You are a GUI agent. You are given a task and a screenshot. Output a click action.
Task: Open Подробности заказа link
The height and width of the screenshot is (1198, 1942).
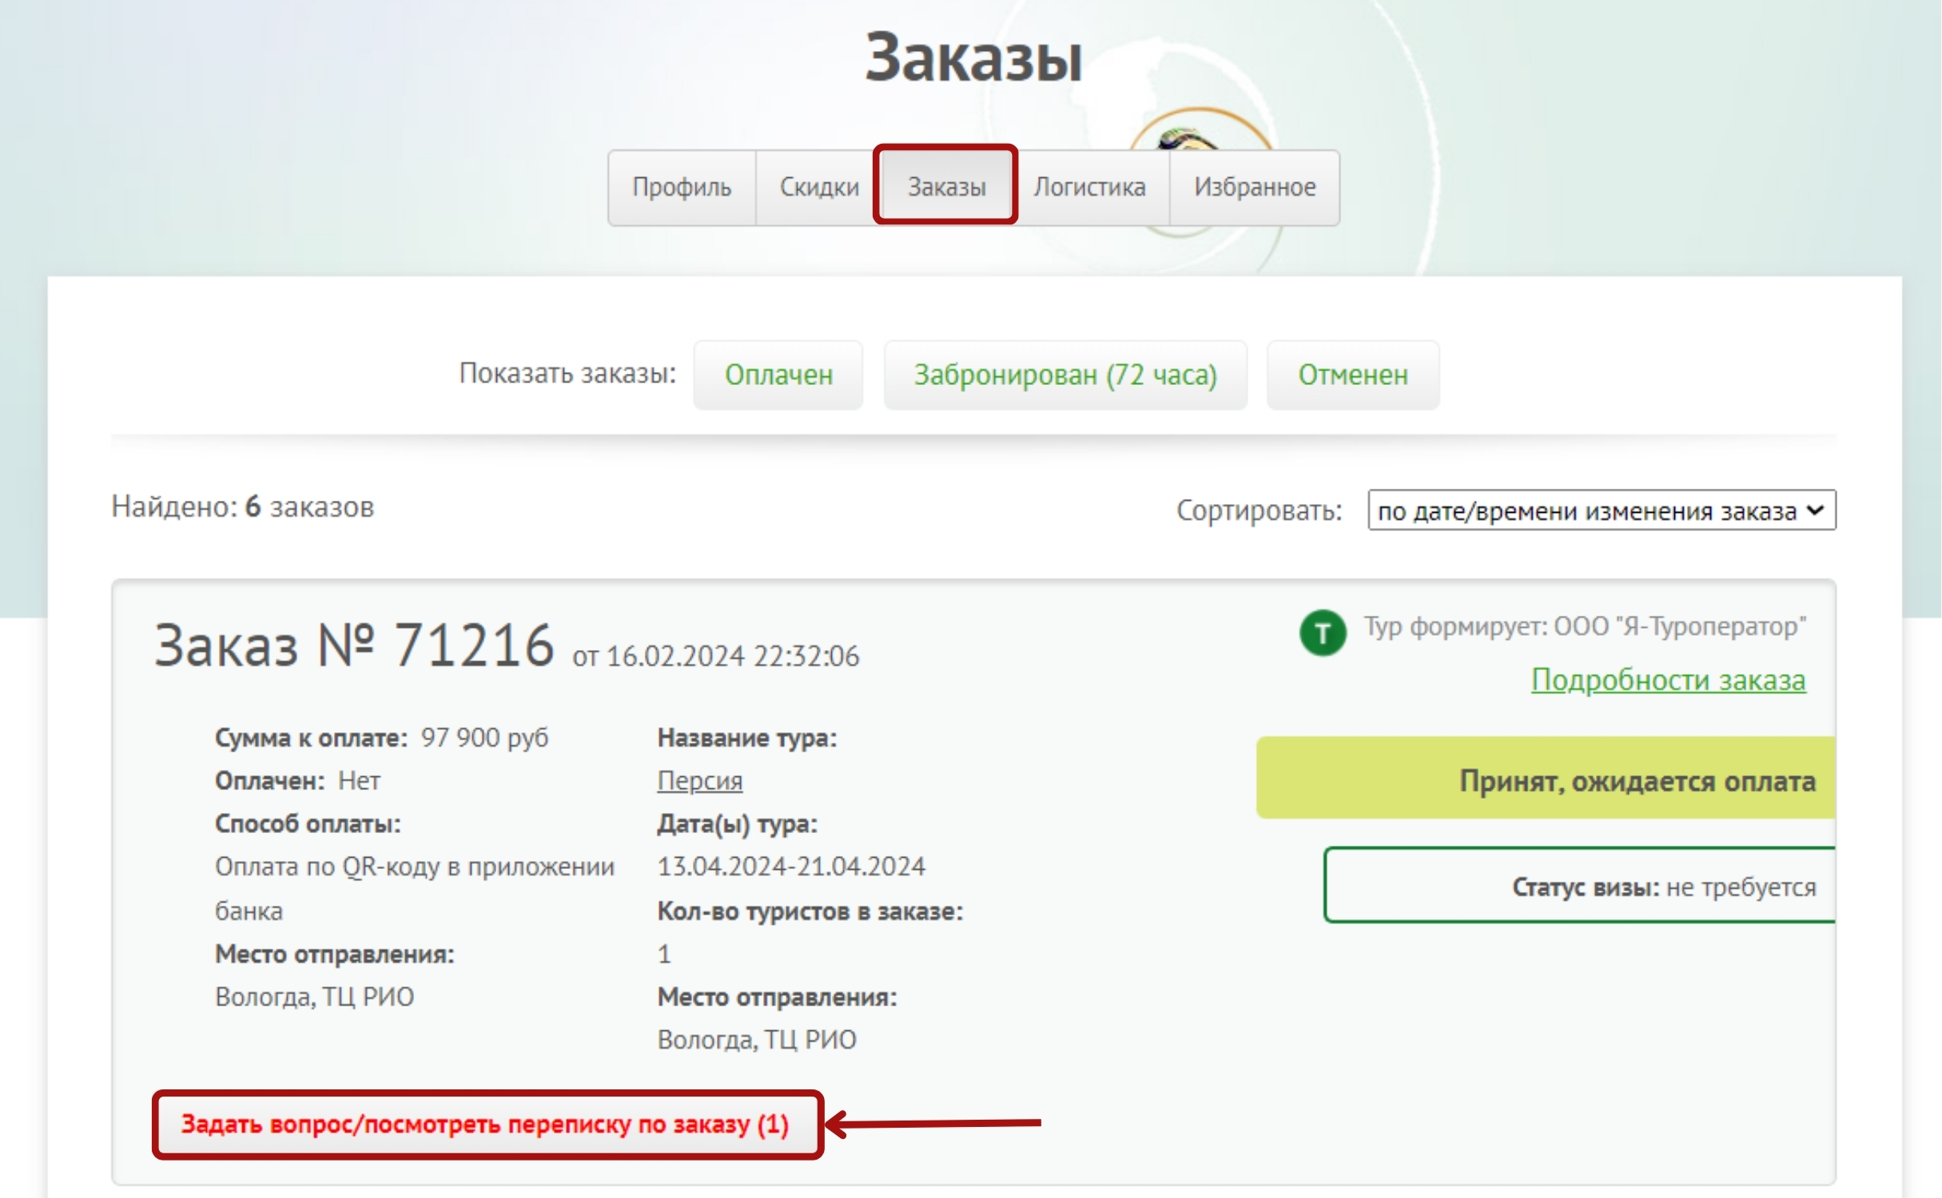[x=1667, y=680]
